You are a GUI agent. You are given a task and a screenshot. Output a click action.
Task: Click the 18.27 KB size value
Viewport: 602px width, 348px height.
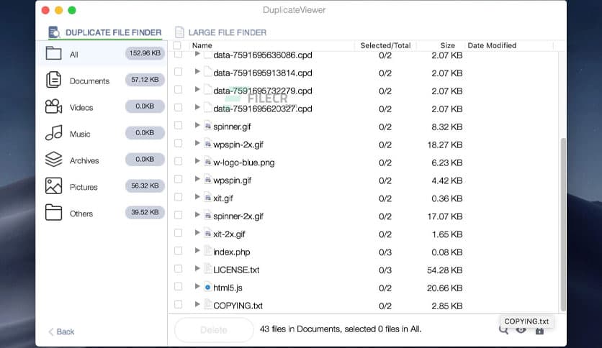[444, 145]
